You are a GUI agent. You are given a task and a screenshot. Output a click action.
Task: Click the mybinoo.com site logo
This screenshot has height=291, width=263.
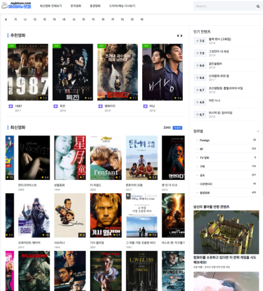[16, 6]
